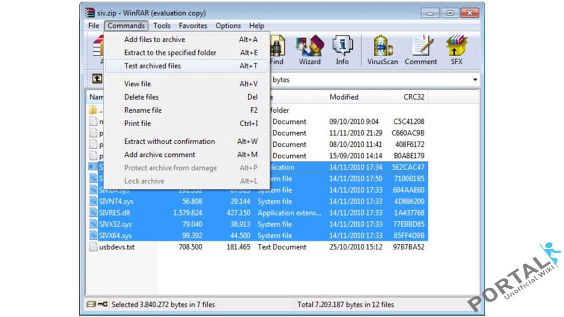
Task: Click the SIVNT4.sys file icon
Action: click(93, 201)
